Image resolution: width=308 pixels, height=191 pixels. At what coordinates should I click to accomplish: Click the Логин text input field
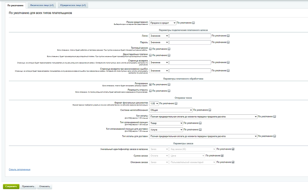(x=190, y=36)
